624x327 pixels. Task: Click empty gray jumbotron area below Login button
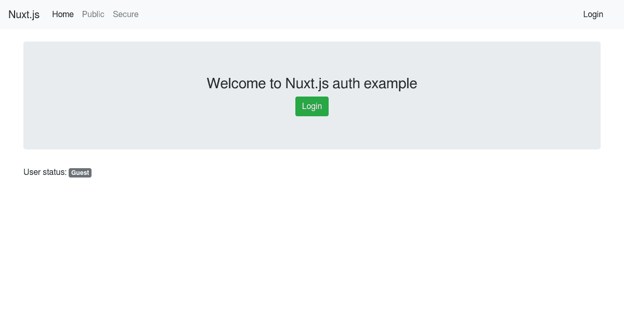(312, 133)
